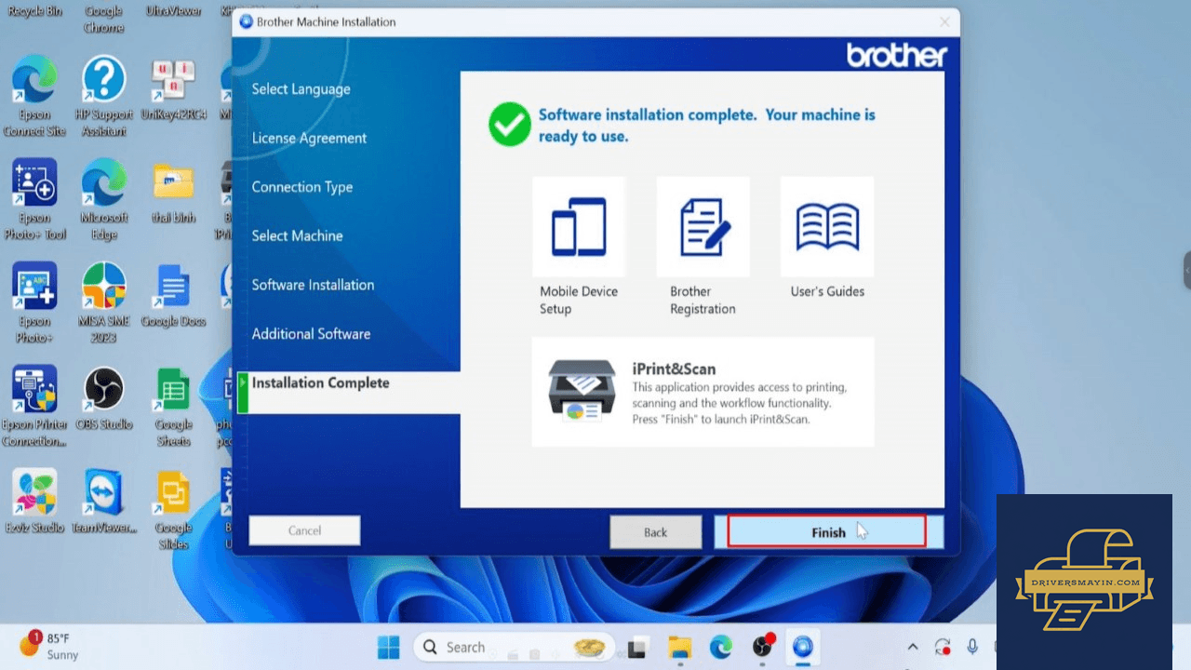The image size is (1191, 670).
Task: Open the Windows Start menu
Action: pos(388,647)
